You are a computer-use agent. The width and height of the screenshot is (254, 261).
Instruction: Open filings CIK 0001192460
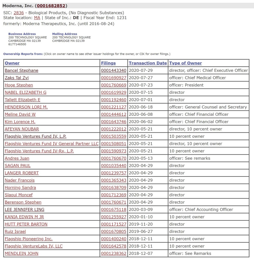pyautogui.click(x=114, y=100)
